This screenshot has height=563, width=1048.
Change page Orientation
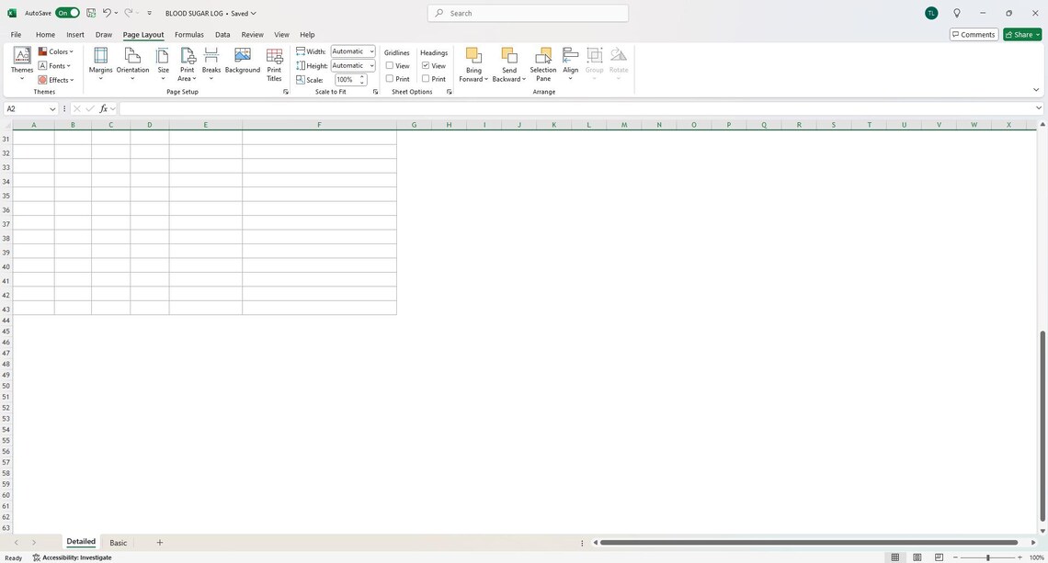[x=131, y=64]
